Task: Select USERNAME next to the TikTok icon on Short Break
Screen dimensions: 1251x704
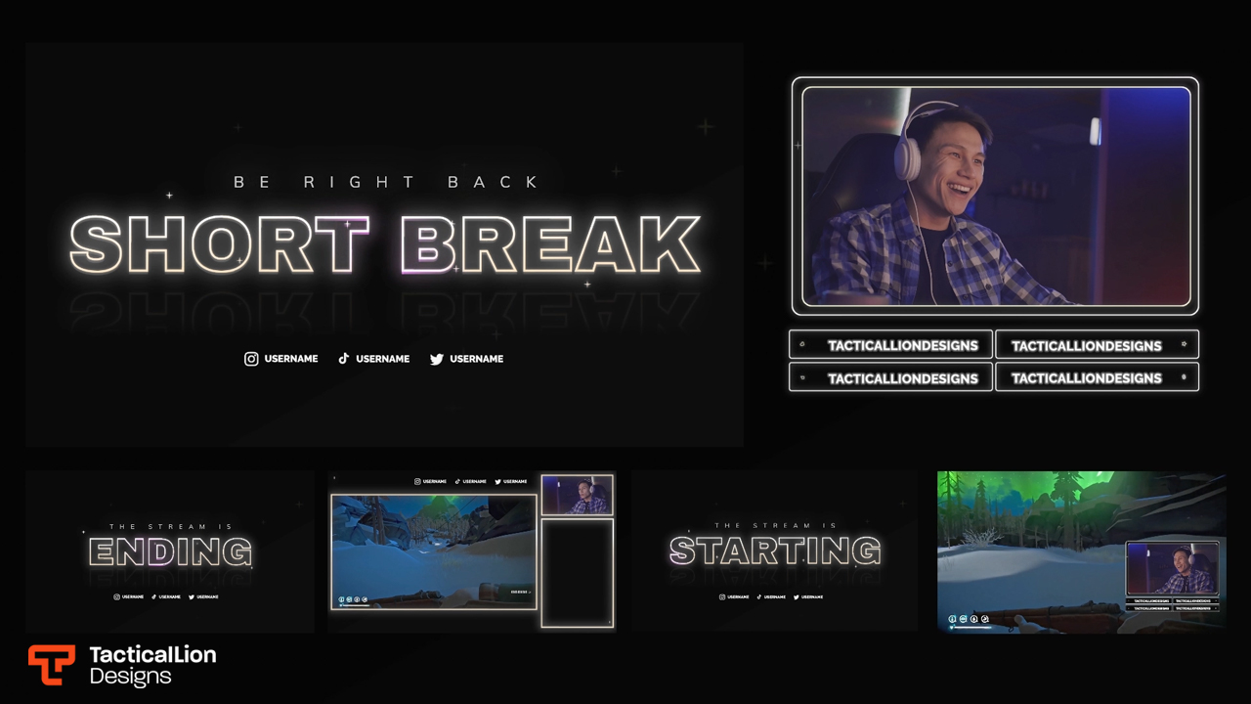Action: point(382,359)
